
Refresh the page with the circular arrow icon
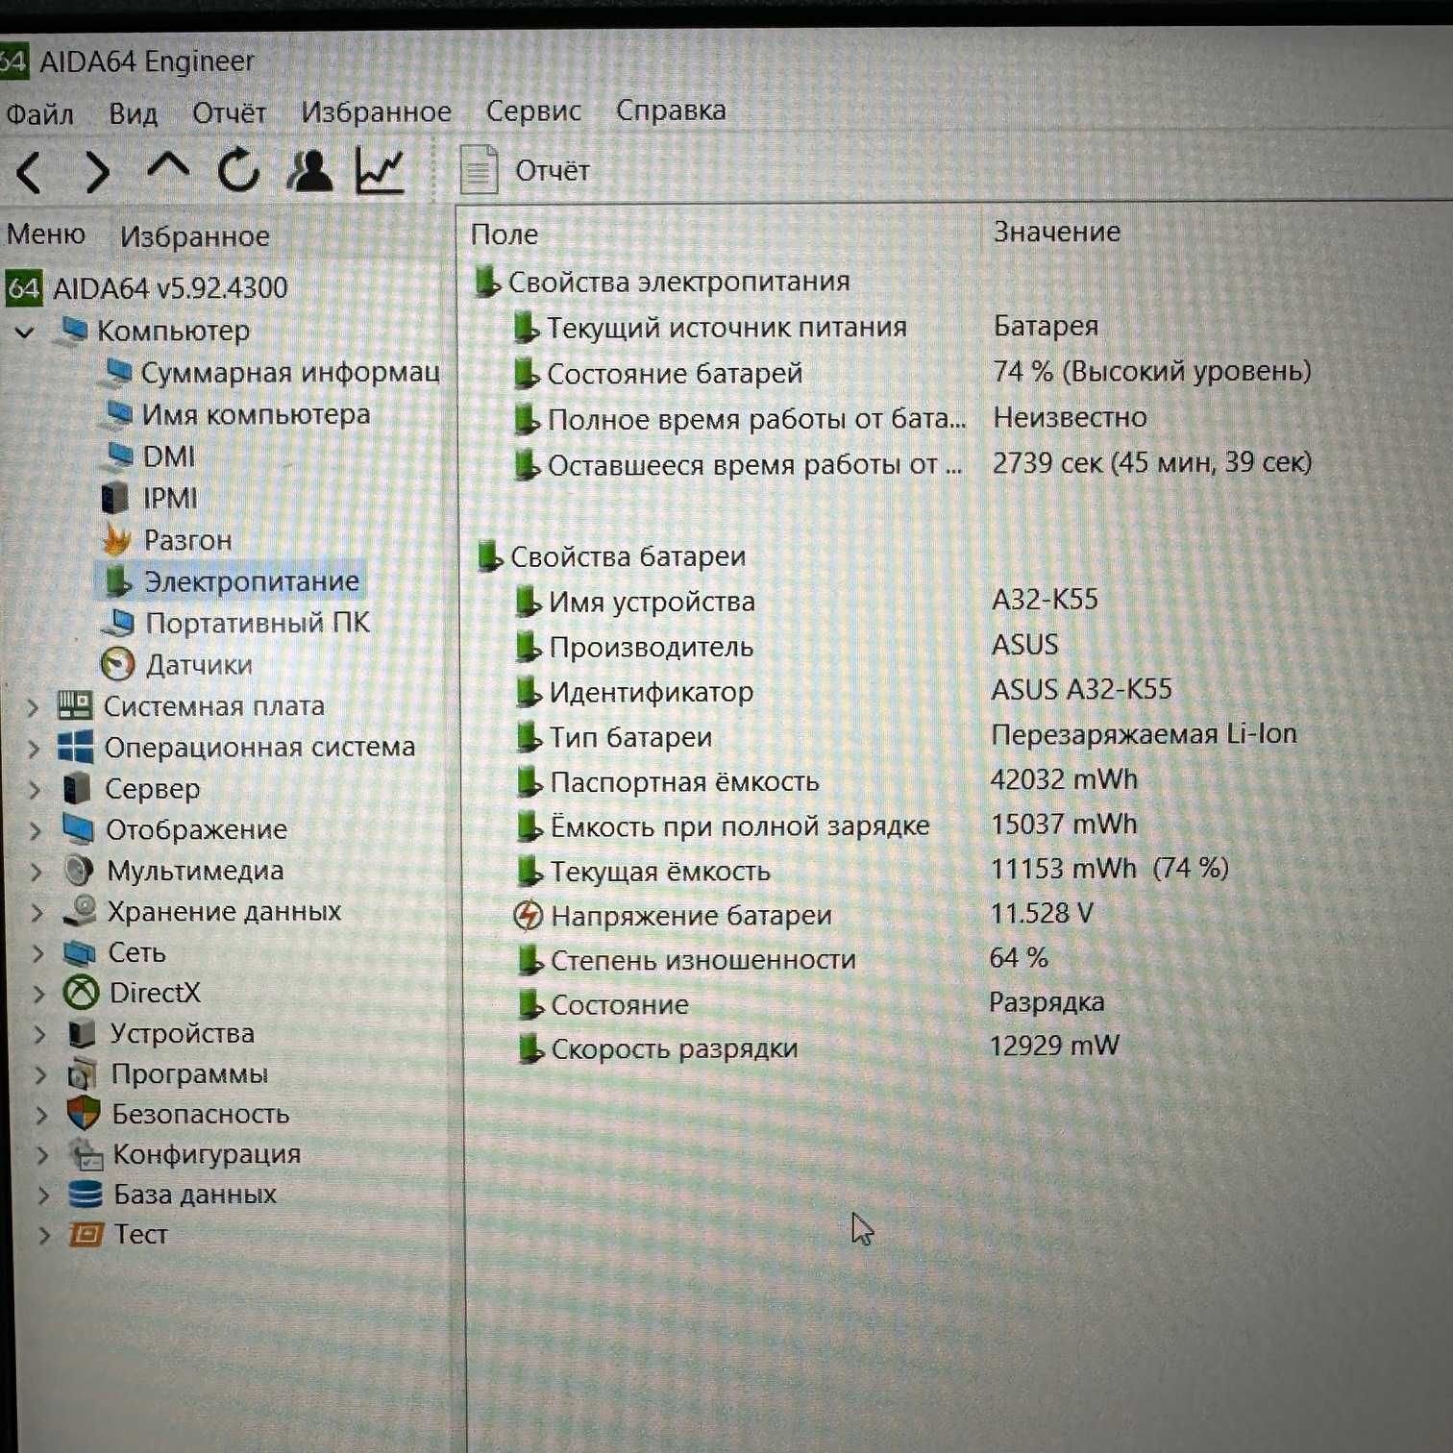click(x=238, y=171)
